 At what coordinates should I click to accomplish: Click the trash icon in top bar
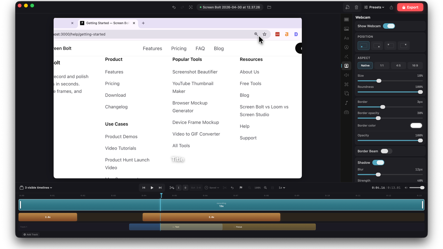point(356,7)
